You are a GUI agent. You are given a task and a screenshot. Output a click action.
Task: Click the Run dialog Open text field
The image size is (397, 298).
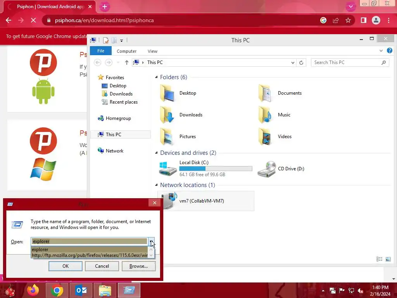pyautogui.click(x=90, y=241)
